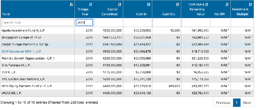Select the WCAS XIII, L.P. row

click(127, 93)
